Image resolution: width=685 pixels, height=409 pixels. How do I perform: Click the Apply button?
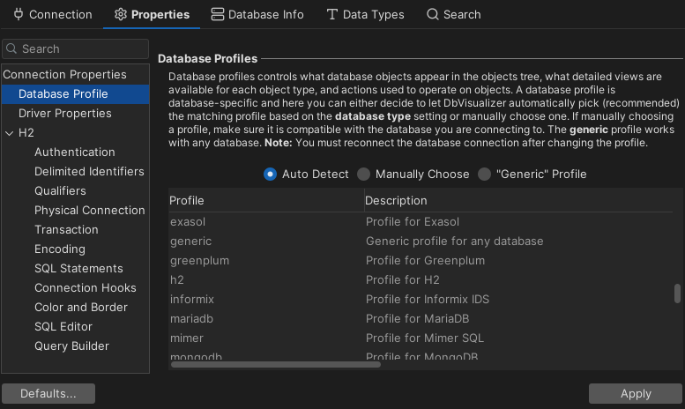(x=635, y=394)
